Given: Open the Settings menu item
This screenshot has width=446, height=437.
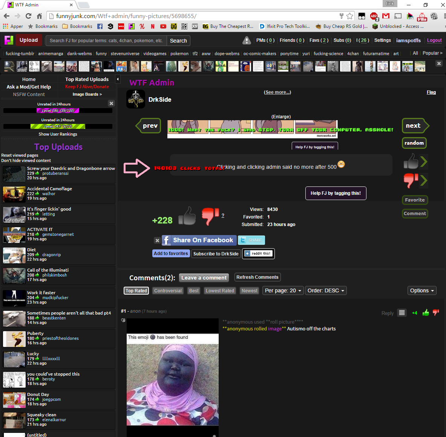Looking at the screenshot, I should (x=382, y=40).
